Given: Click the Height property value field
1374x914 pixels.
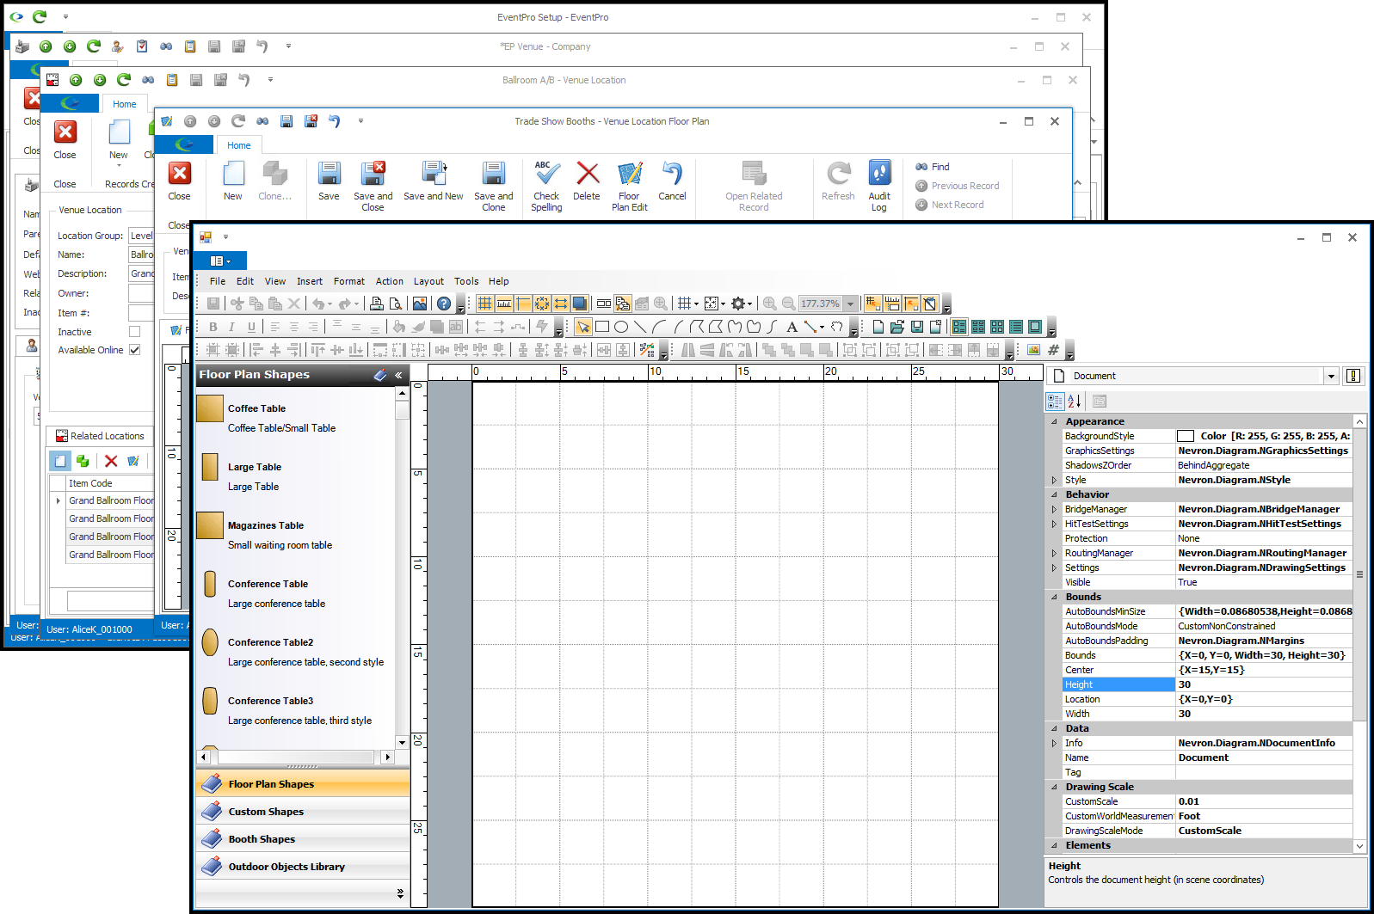Looking at the screenshot, I should 1263,684.
